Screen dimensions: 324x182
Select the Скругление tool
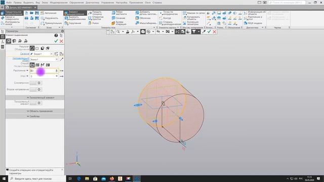[73, 23]
